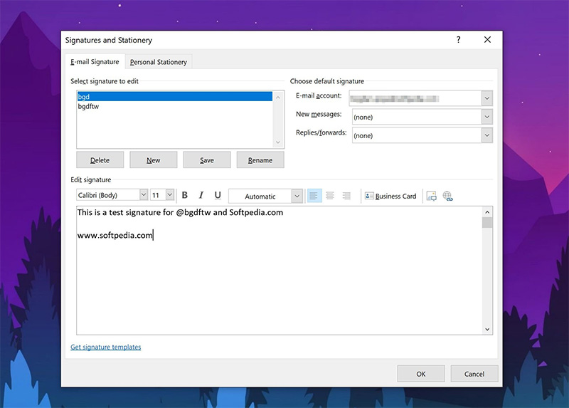Insert a Business Card
This screenshot has width=569, height=408.
[390, 196]
